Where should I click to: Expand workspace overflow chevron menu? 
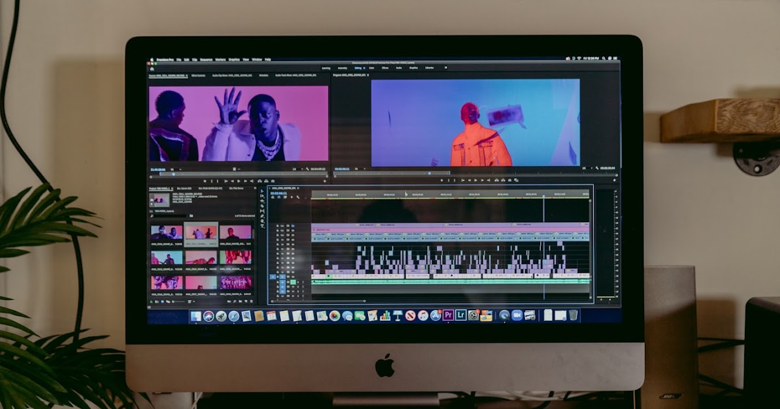446,68
